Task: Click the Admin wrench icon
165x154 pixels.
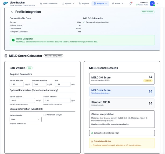Action: point(113,3)
